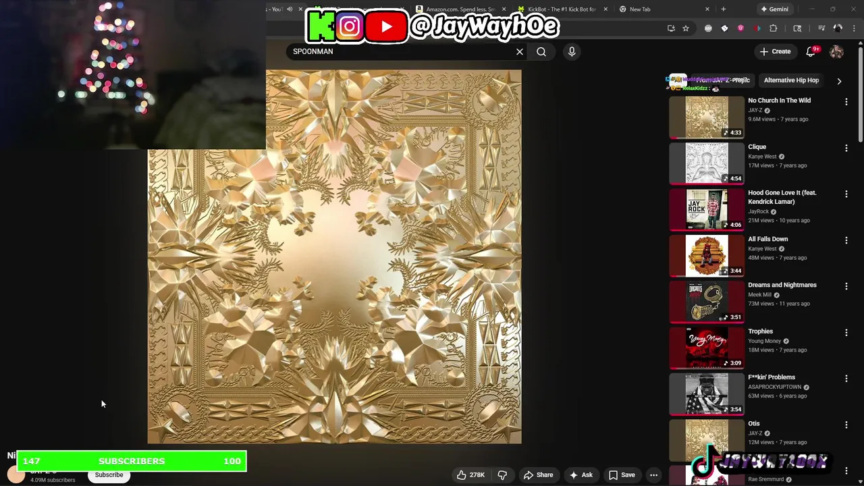Open Dreams and Nightmares thumbnail
The width and height of the screenshot is (864, 486).
click(x=707, y=302)
